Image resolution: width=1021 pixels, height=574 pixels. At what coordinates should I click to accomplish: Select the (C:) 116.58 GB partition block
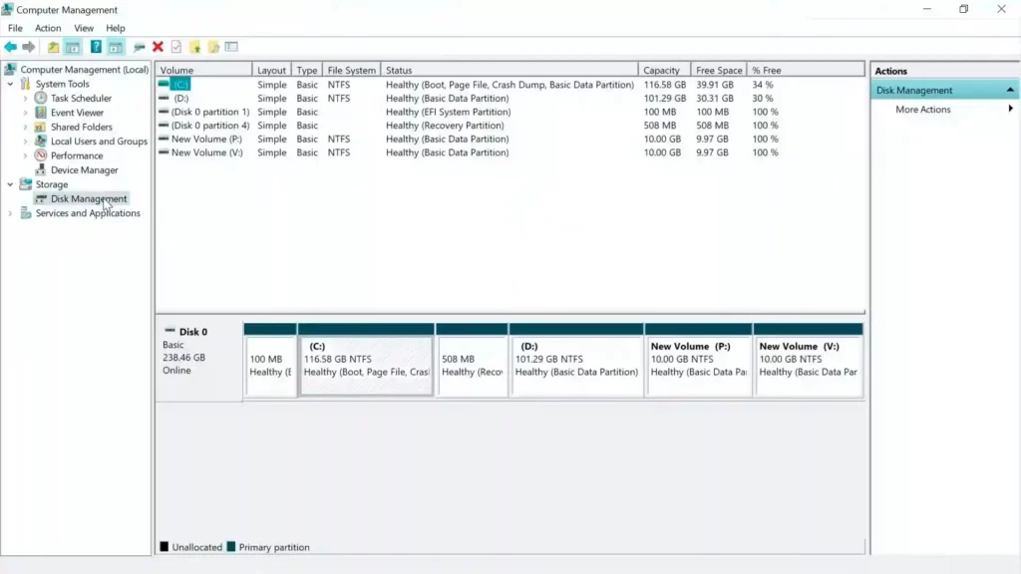coord(366,360)
